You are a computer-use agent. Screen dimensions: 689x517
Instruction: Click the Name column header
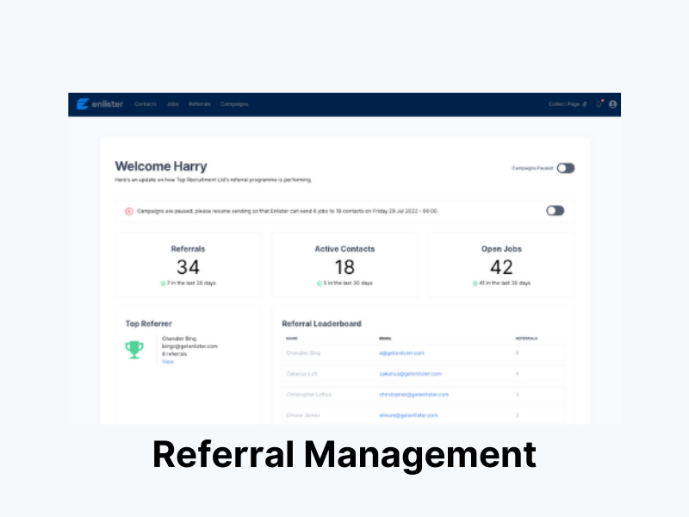coord(292,339)
